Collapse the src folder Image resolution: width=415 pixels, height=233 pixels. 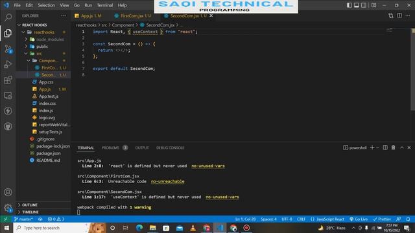point(26,53)
